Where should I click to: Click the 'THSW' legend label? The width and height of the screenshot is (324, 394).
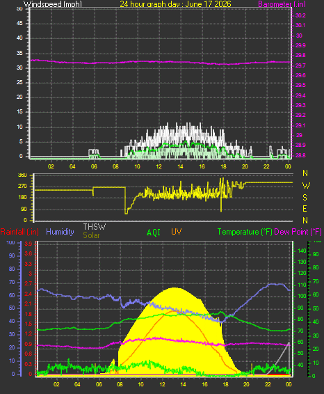(x=95, y=227)
